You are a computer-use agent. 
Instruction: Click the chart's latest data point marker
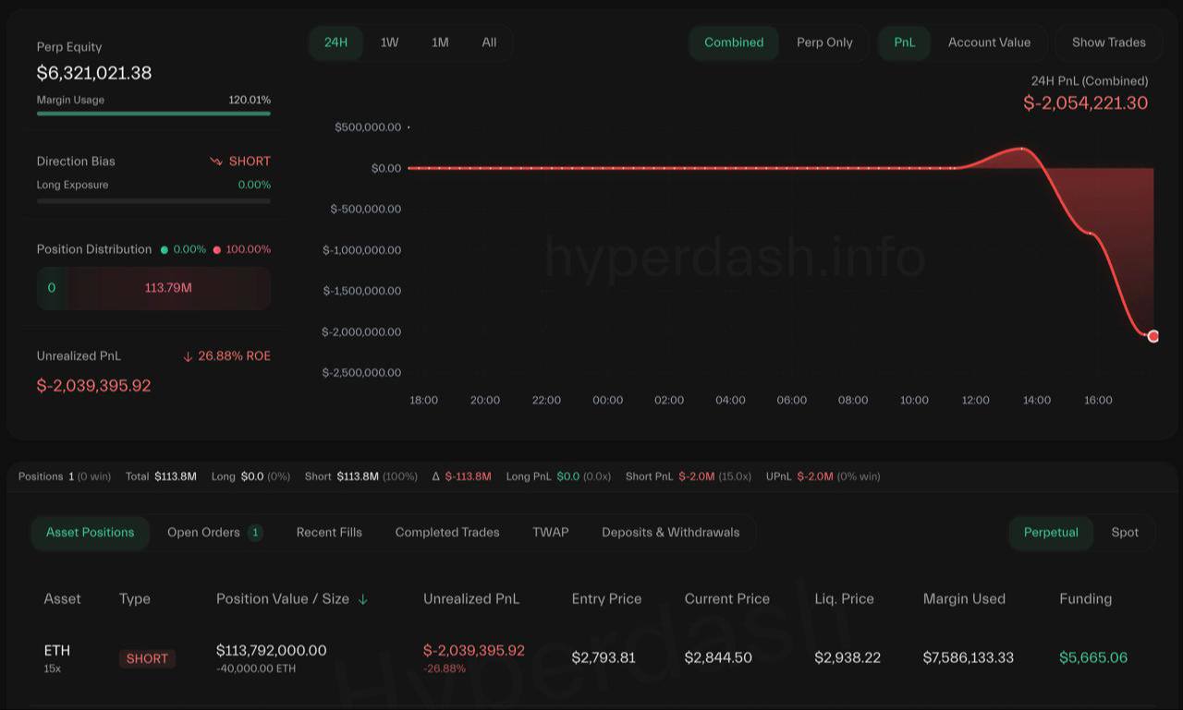point(1153,336)
